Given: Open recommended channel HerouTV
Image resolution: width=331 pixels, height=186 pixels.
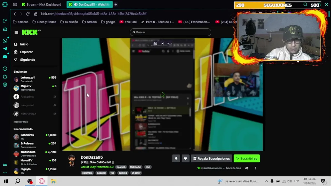Looking at the screenshot, I should pyautogui.click(x=35, y=162).
